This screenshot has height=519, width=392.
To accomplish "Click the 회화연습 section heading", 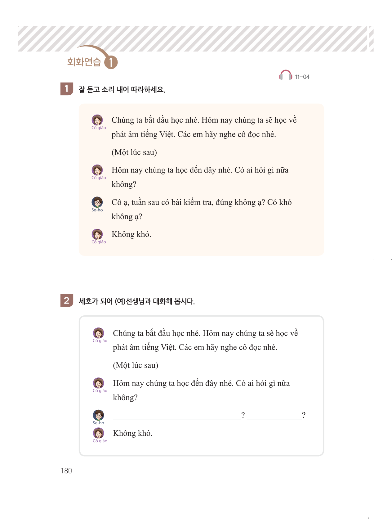I will click(84, 62).
